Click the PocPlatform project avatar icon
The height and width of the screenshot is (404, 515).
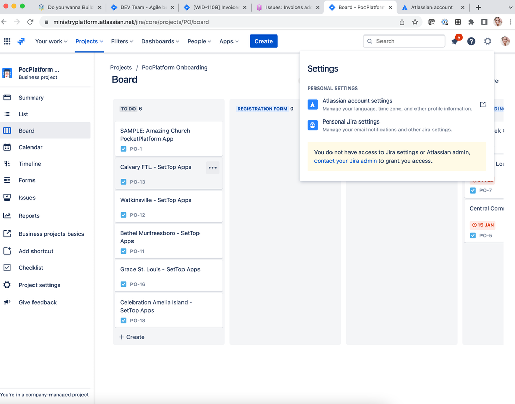click(7, 73)
